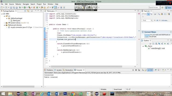Viewport: 172px width, 96px height.
Task: Collapse the JDBC project tree node
Action: (2, 14)
